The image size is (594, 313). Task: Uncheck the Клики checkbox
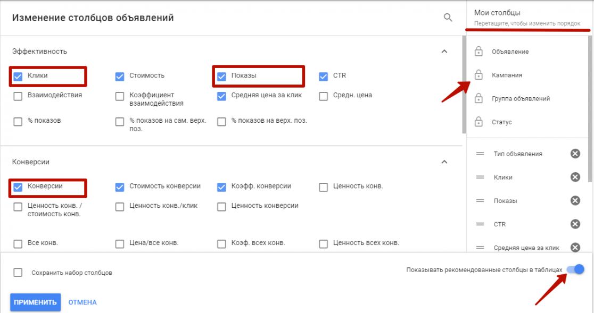[18, 77]
